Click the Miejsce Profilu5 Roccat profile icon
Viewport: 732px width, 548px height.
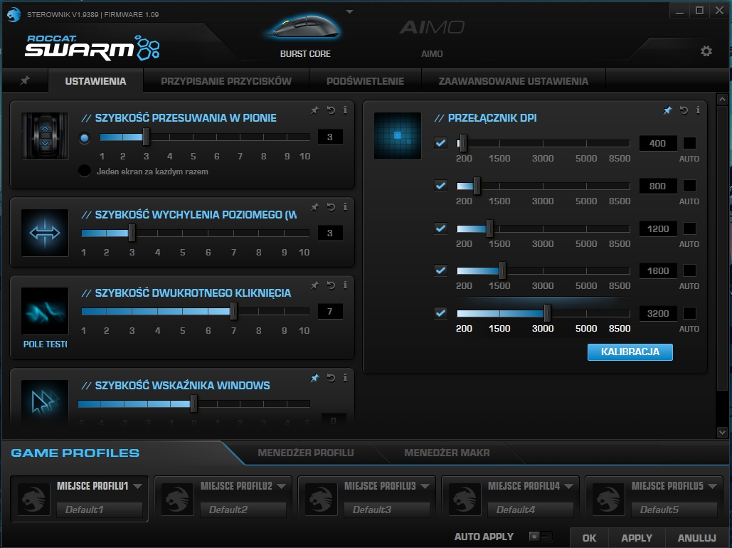(x=609, y=499)
